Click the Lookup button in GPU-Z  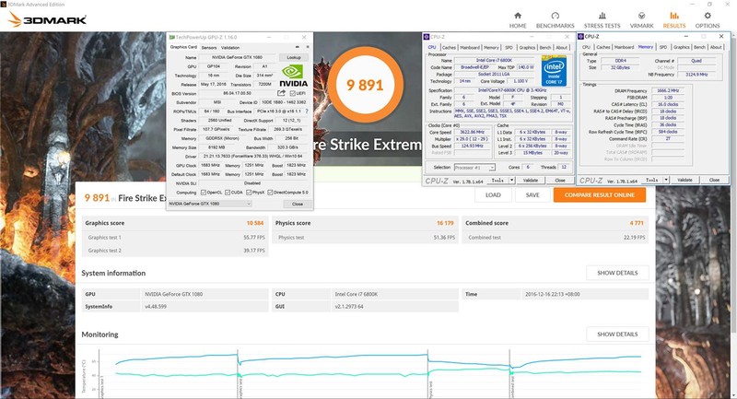(x=293, y=57)
